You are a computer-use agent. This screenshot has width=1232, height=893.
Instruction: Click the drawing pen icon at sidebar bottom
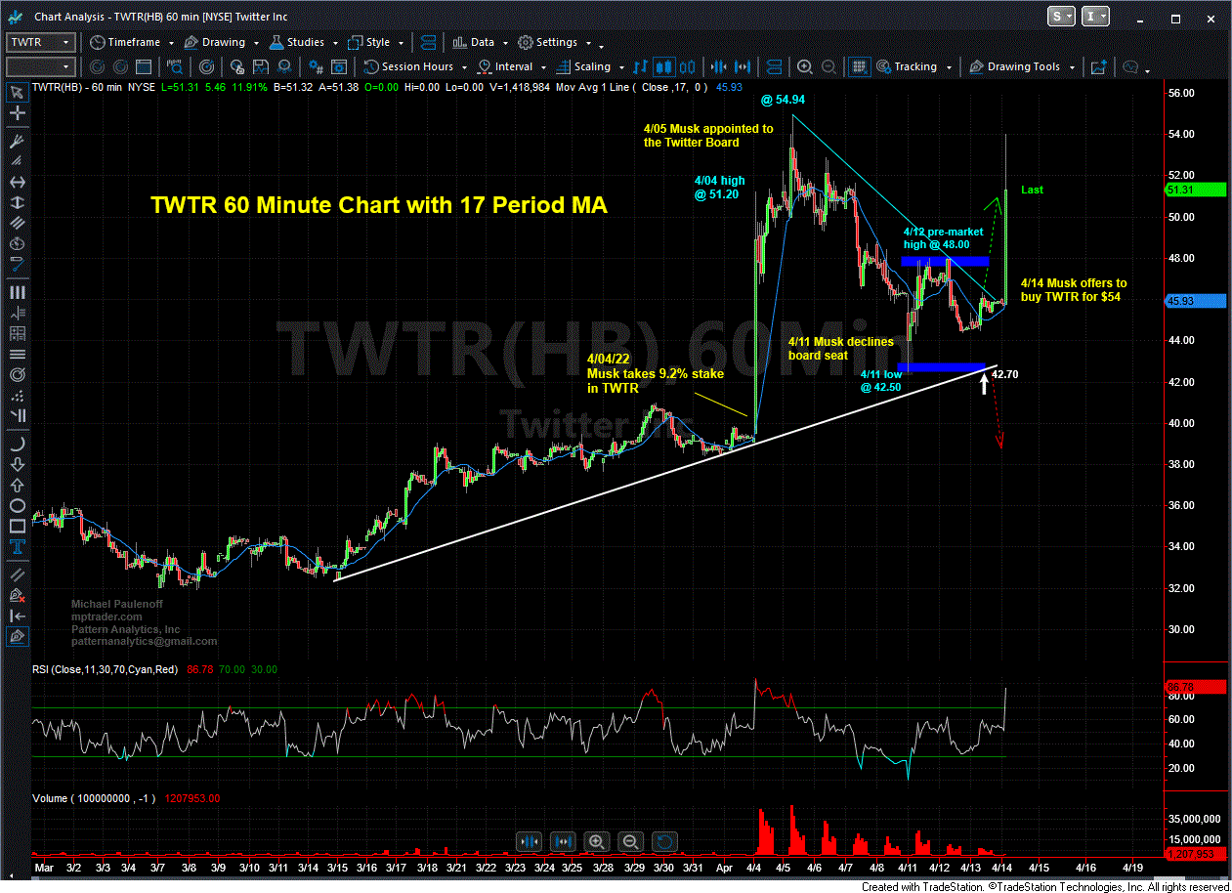tap(17, 637)
